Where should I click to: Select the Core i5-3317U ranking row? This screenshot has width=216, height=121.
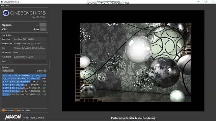click(24, 94)
